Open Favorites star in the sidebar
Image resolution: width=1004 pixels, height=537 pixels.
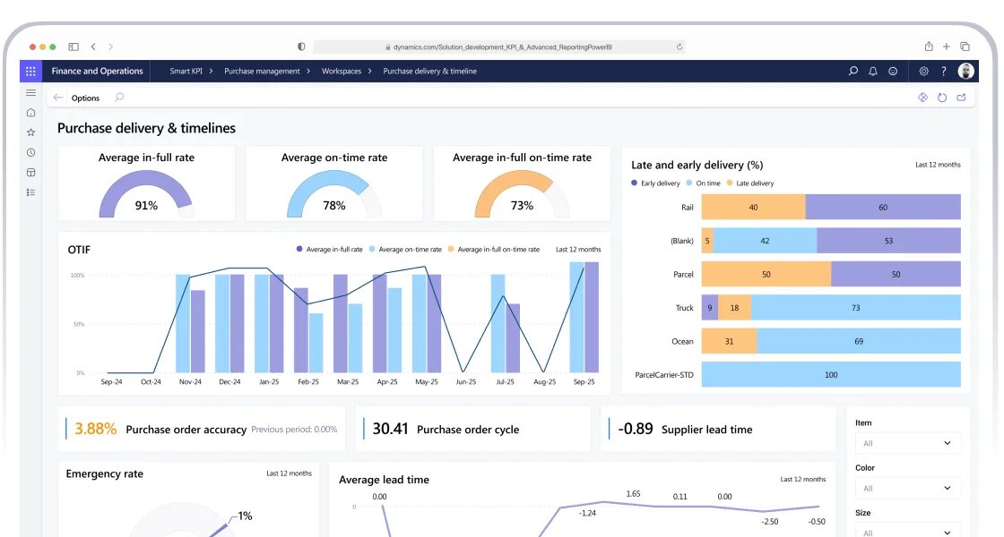(30, 132)
